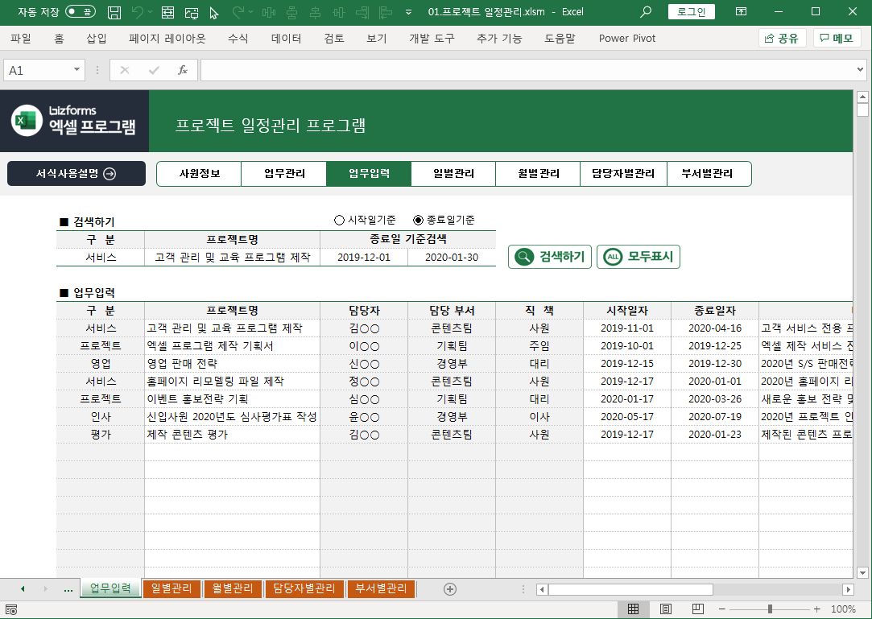Click the bizforms Excel logo icon
This screenshot has height=619, width=872.
click(27, 120)
